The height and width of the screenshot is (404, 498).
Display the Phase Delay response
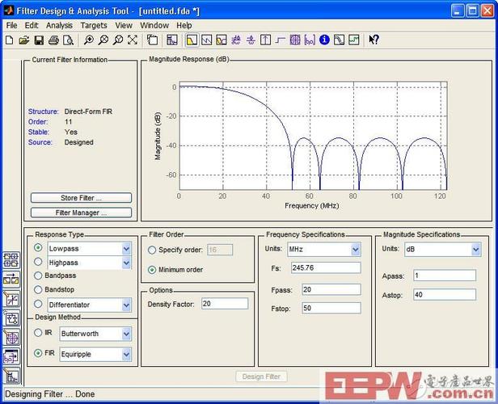point(251,40)
